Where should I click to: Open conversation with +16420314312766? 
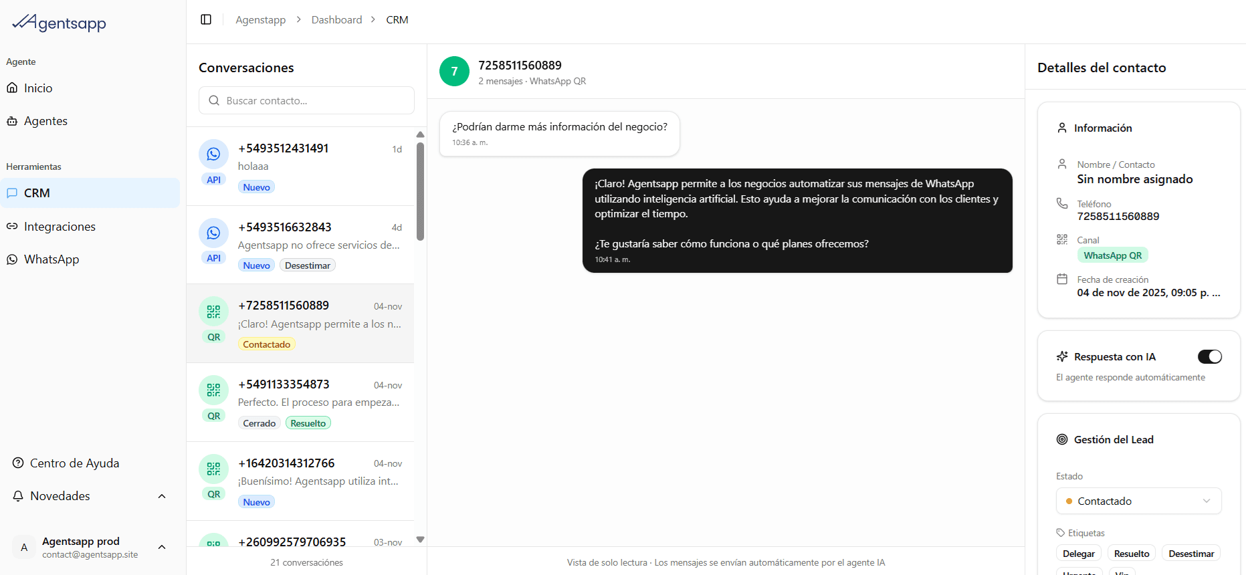[300, 481]
